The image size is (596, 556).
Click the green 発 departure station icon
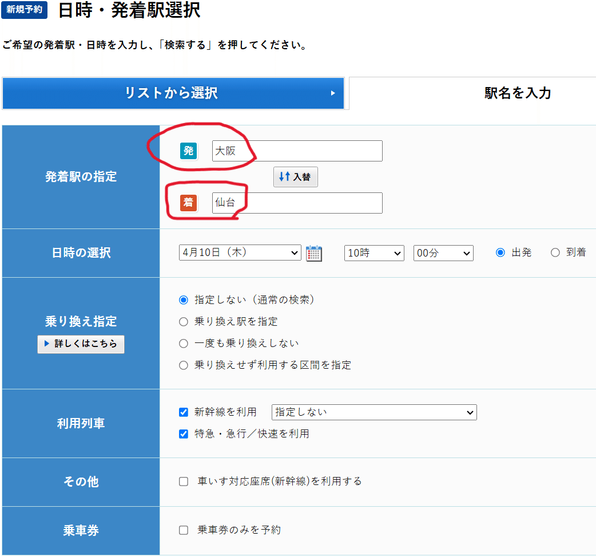pyautogui.click(x=189, y=151)
